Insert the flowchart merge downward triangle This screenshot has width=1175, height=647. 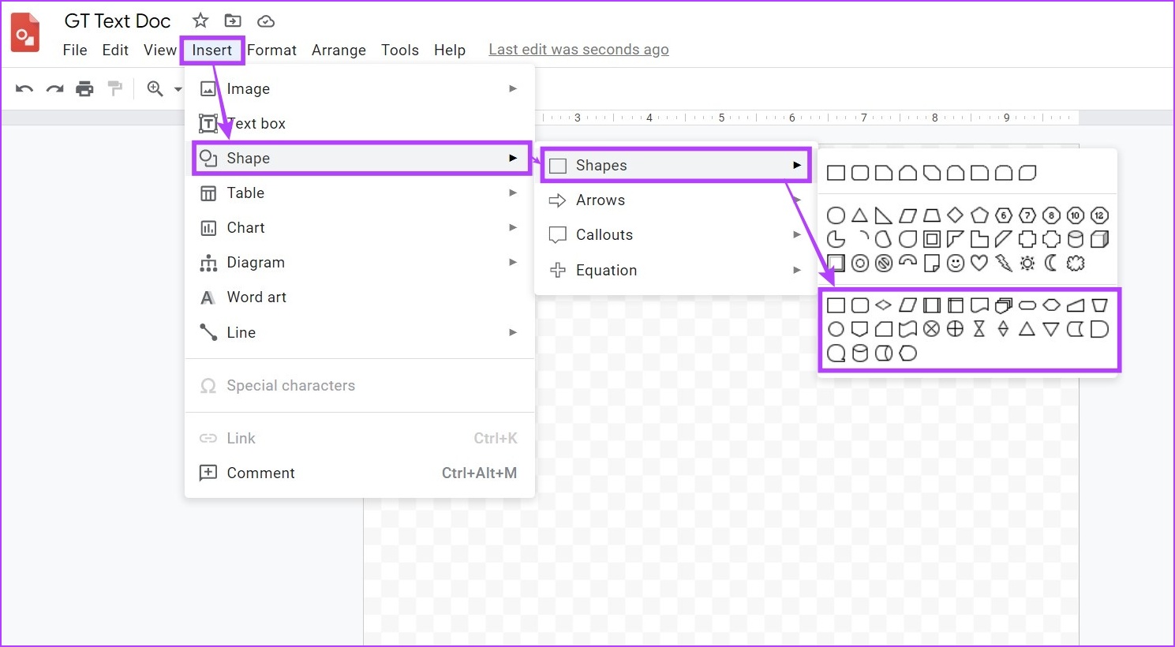point(1051,329)
